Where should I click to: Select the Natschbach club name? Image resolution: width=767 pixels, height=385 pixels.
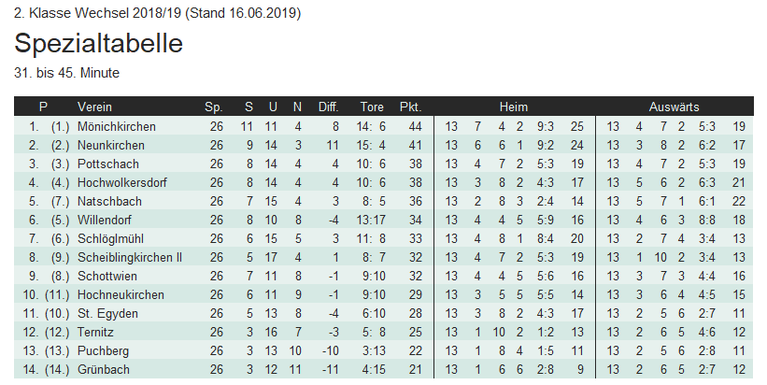(x=108, y=201)
